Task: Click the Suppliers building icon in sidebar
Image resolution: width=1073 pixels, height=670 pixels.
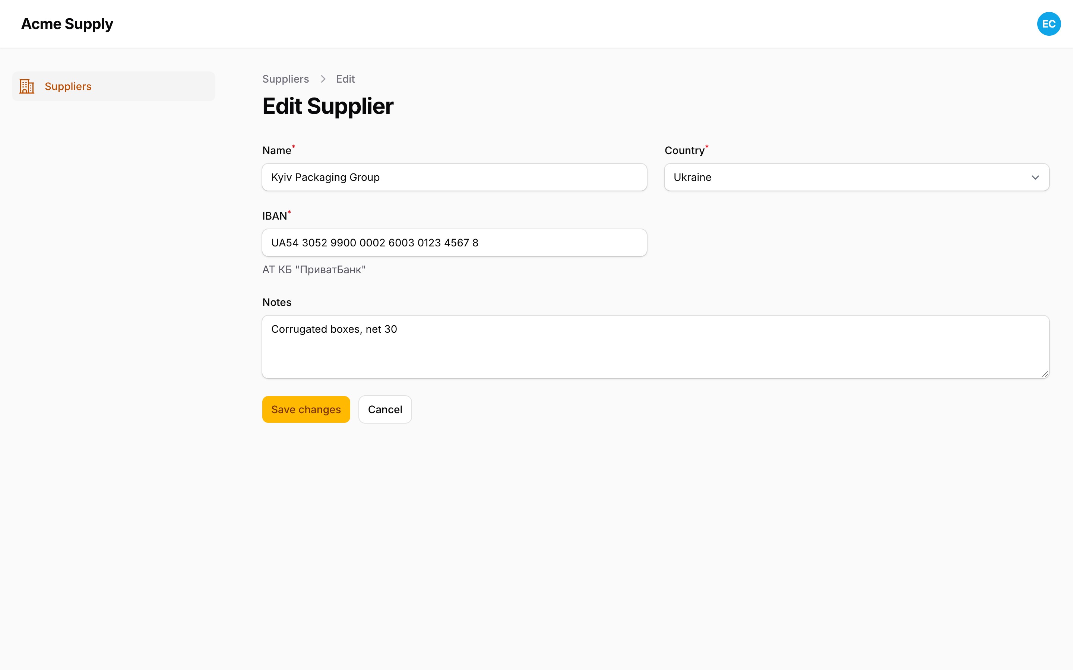Action: 27,86
